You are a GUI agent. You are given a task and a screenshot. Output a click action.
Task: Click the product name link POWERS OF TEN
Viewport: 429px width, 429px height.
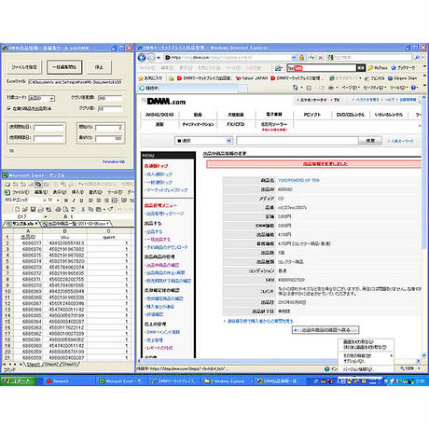pos(298,181)
